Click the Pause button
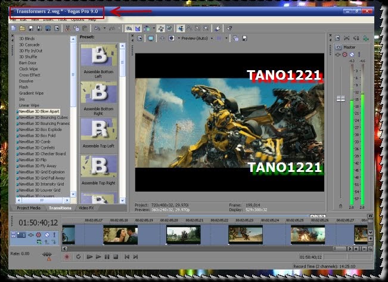The height and width of the screenshot is (282, 388). tap(107, 257)
